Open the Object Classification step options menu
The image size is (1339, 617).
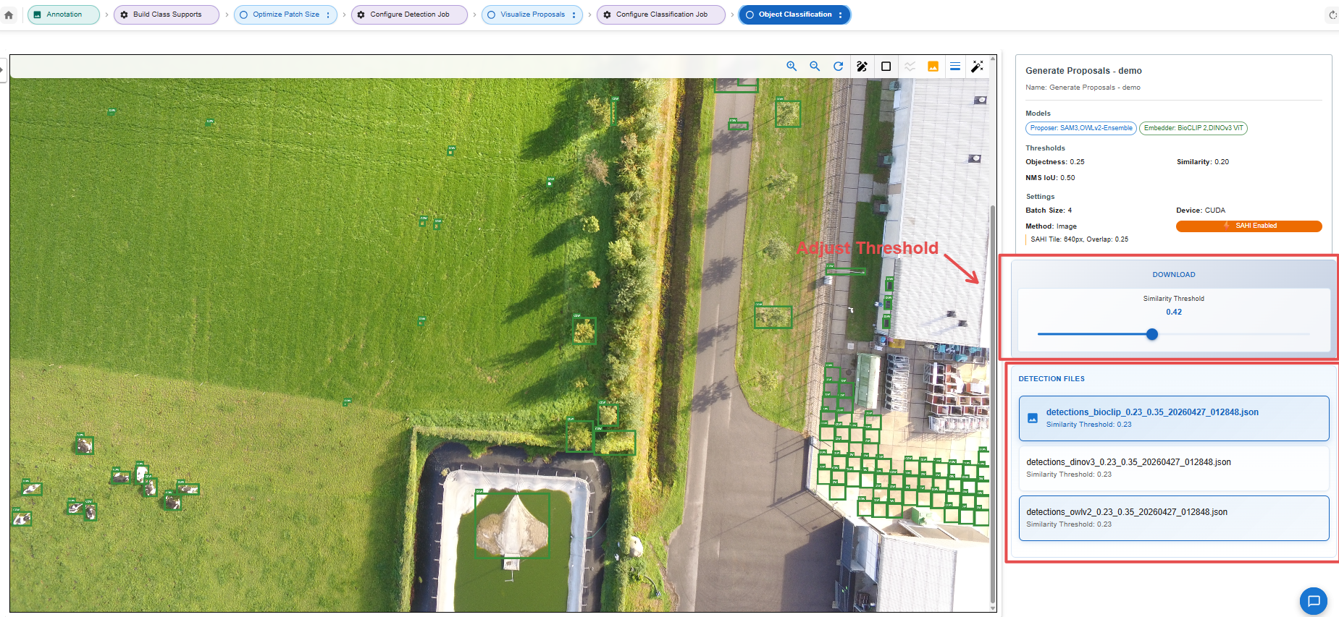[x=840, y=14]
